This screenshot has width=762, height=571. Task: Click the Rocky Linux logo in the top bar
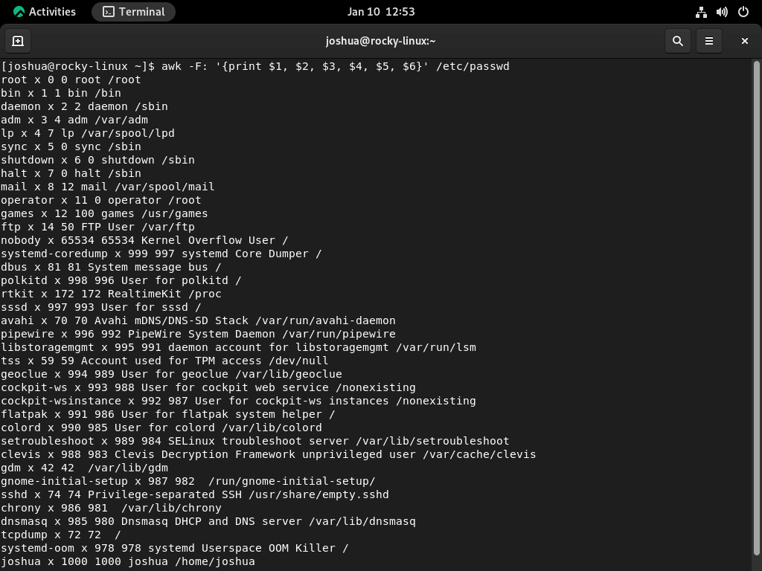18,11
